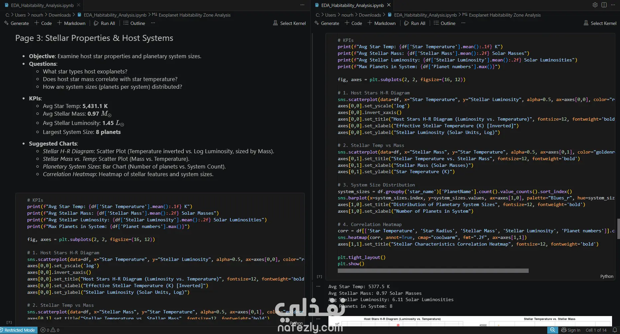620x334 pixels.
Task: Close the left EDA_Habitability_Analysis.ipynb tab
Action: pyautogui.click(x=78, y=5)
